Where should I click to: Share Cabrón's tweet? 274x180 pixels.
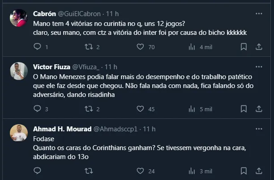click(x=259, y=46)
